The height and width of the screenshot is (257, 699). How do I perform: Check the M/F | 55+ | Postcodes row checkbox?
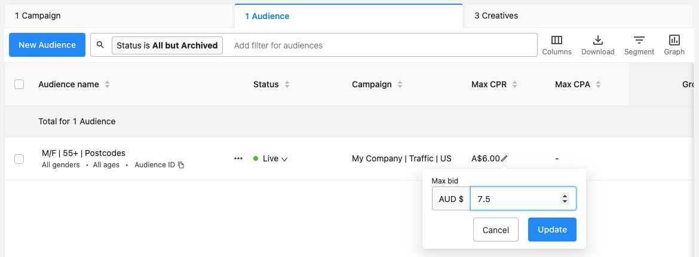tap(19, 159)
